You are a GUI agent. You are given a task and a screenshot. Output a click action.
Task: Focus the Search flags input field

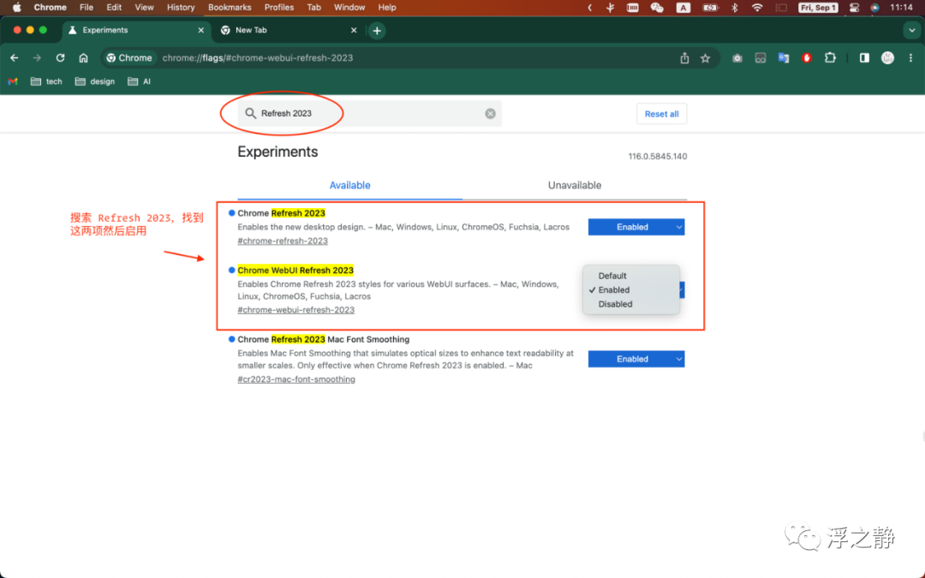(369, 113)
